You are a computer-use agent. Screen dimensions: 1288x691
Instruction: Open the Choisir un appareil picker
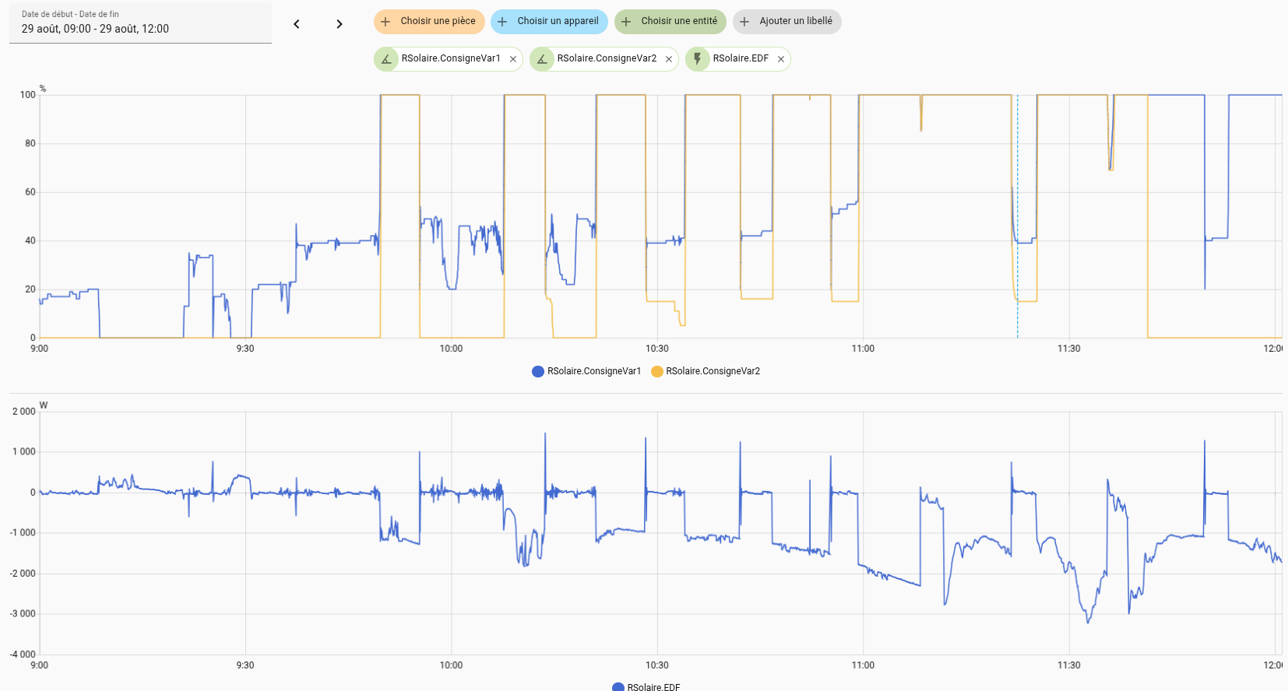(549, 22)
